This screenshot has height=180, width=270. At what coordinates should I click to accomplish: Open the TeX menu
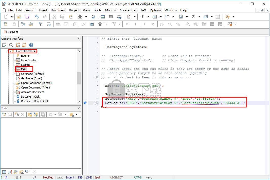coord(143,10)
